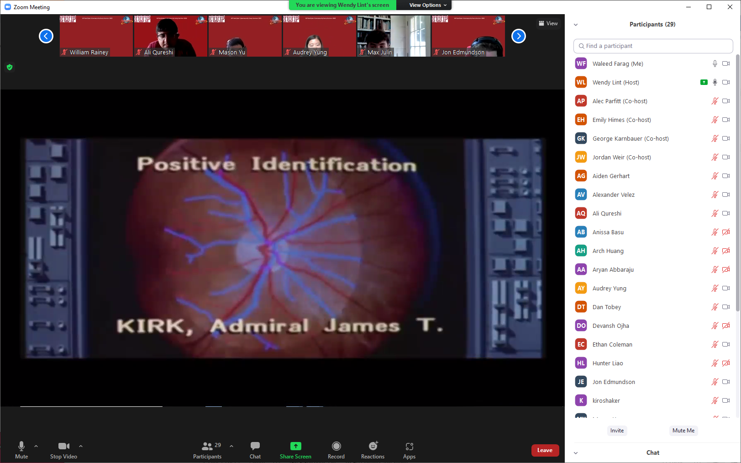The width and height of the screenshot is (741, 463).
Task: Click Aryan Abbaraju's disabled camera icon
Action: (x=726, y=269)
